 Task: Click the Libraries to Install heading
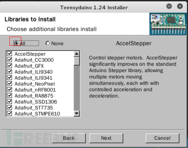pos(30,20)
